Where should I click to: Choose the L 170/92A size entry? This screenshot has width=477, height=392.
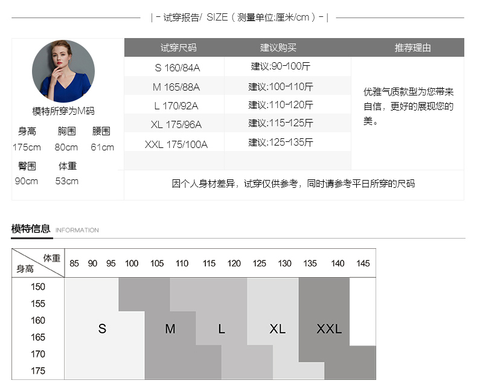(176, 106)
